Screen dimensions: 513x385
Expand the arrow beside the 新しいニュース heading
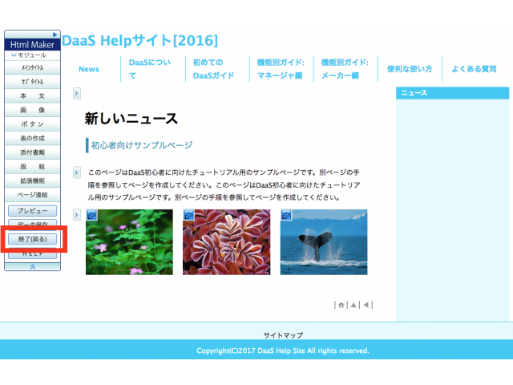tap(76, 94)
